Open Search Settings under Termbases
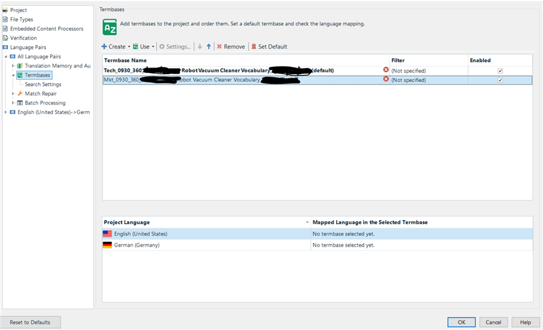This screenshot has width=543, height=330. pyautogui.click(x=43, y=84)
